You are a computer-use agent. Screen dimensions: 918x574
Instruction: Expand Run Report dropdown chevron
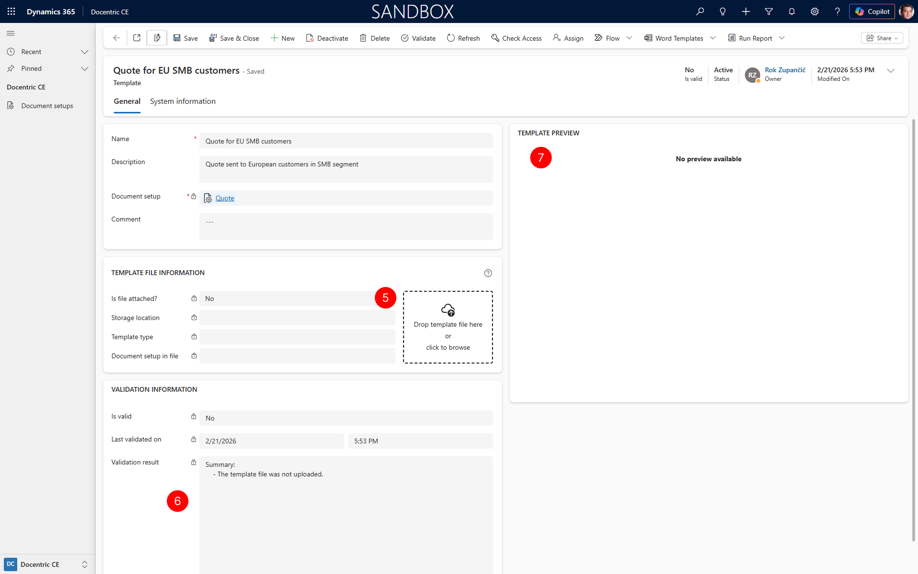tap(782, 38)
